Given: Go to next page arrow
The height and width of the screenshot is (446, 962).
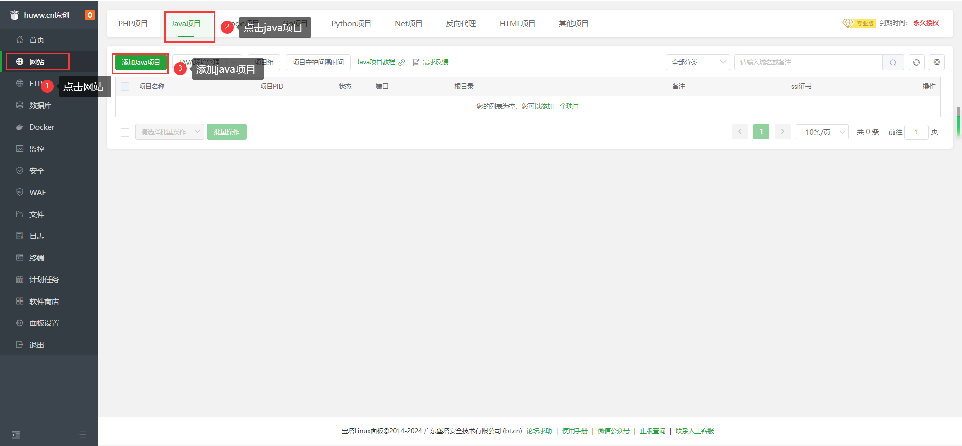Looking at the screenshot, I should point(782,132).
